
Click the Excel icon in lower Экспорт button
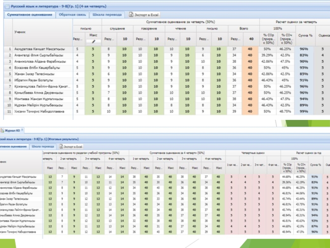[x=61, y=146]
